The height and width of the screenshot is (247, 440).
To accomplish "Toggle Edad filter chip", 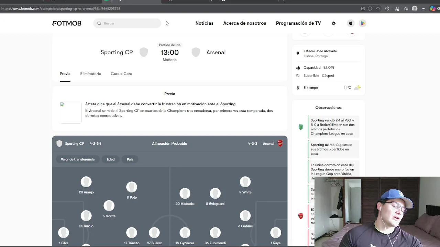I will [x=110, y=159].
